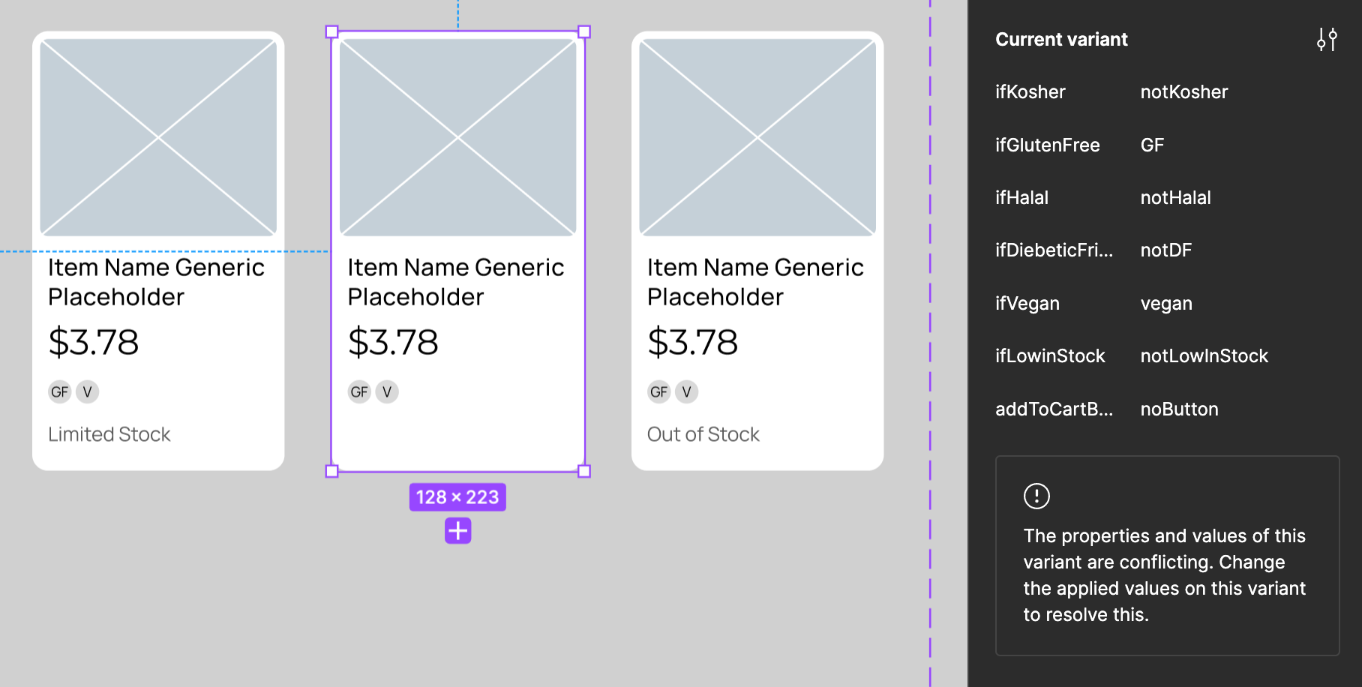Click the $3.78 price on Out of Stock card
The height and width of the screenshot is (687, 1362).
(693, 342)
